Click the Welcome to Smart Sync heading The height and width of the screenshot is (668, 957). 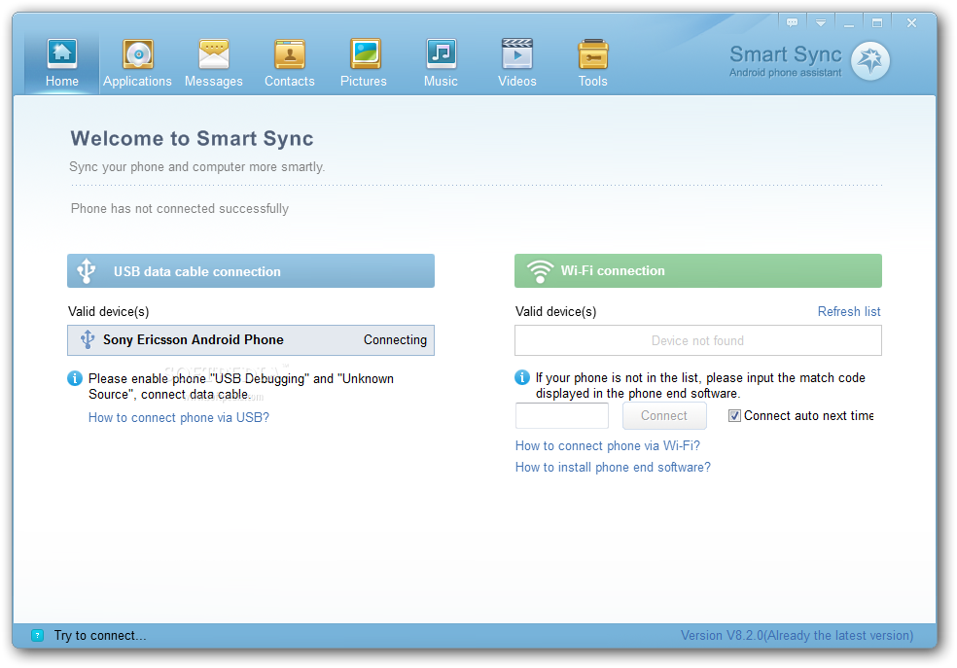192,138
